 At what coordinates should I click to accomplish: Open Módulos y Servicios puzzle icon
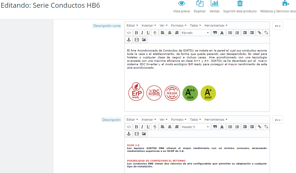point(286,3)
